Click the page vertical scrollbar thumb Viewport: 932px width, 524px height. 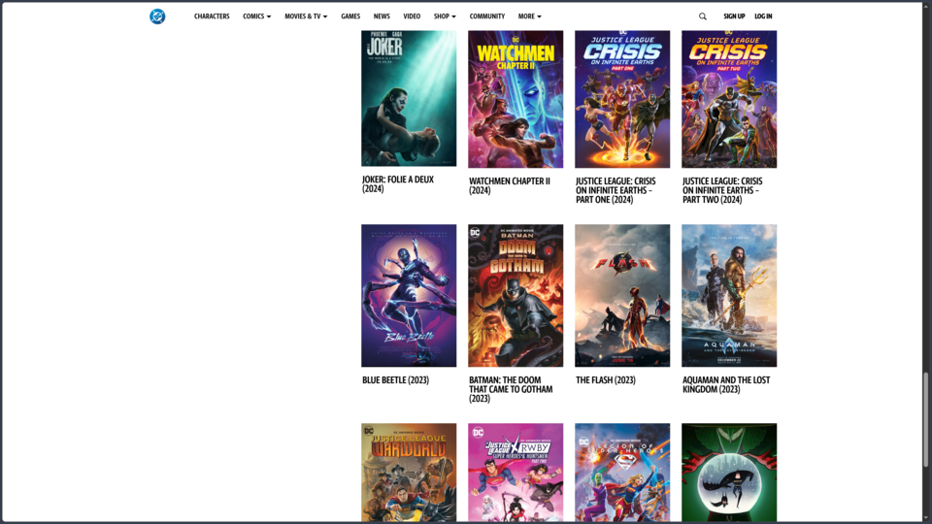coord(925,419)
